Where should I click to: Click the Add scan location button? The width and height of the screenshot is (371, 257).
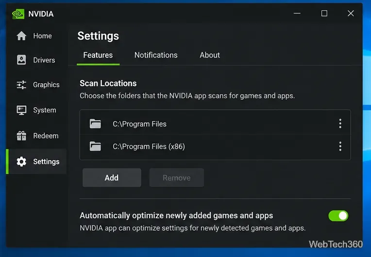tap(112, 177)
